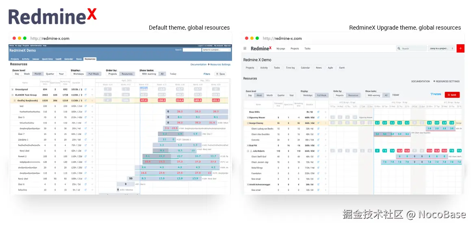Click plus icon in Bruce Willis row
The height and width of the screenshot is (227, 473).
point(325,112)
